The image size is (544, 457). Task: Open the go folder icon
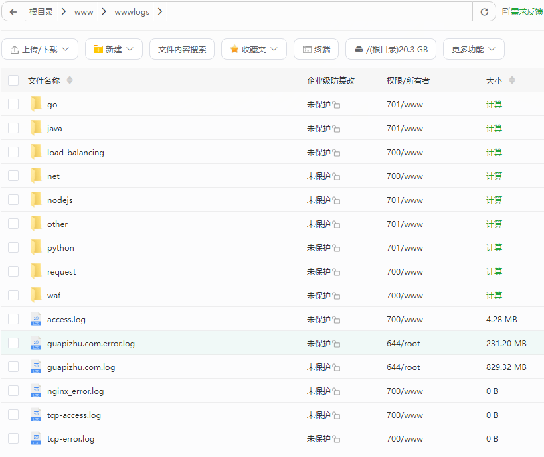[x=36, y=104]
